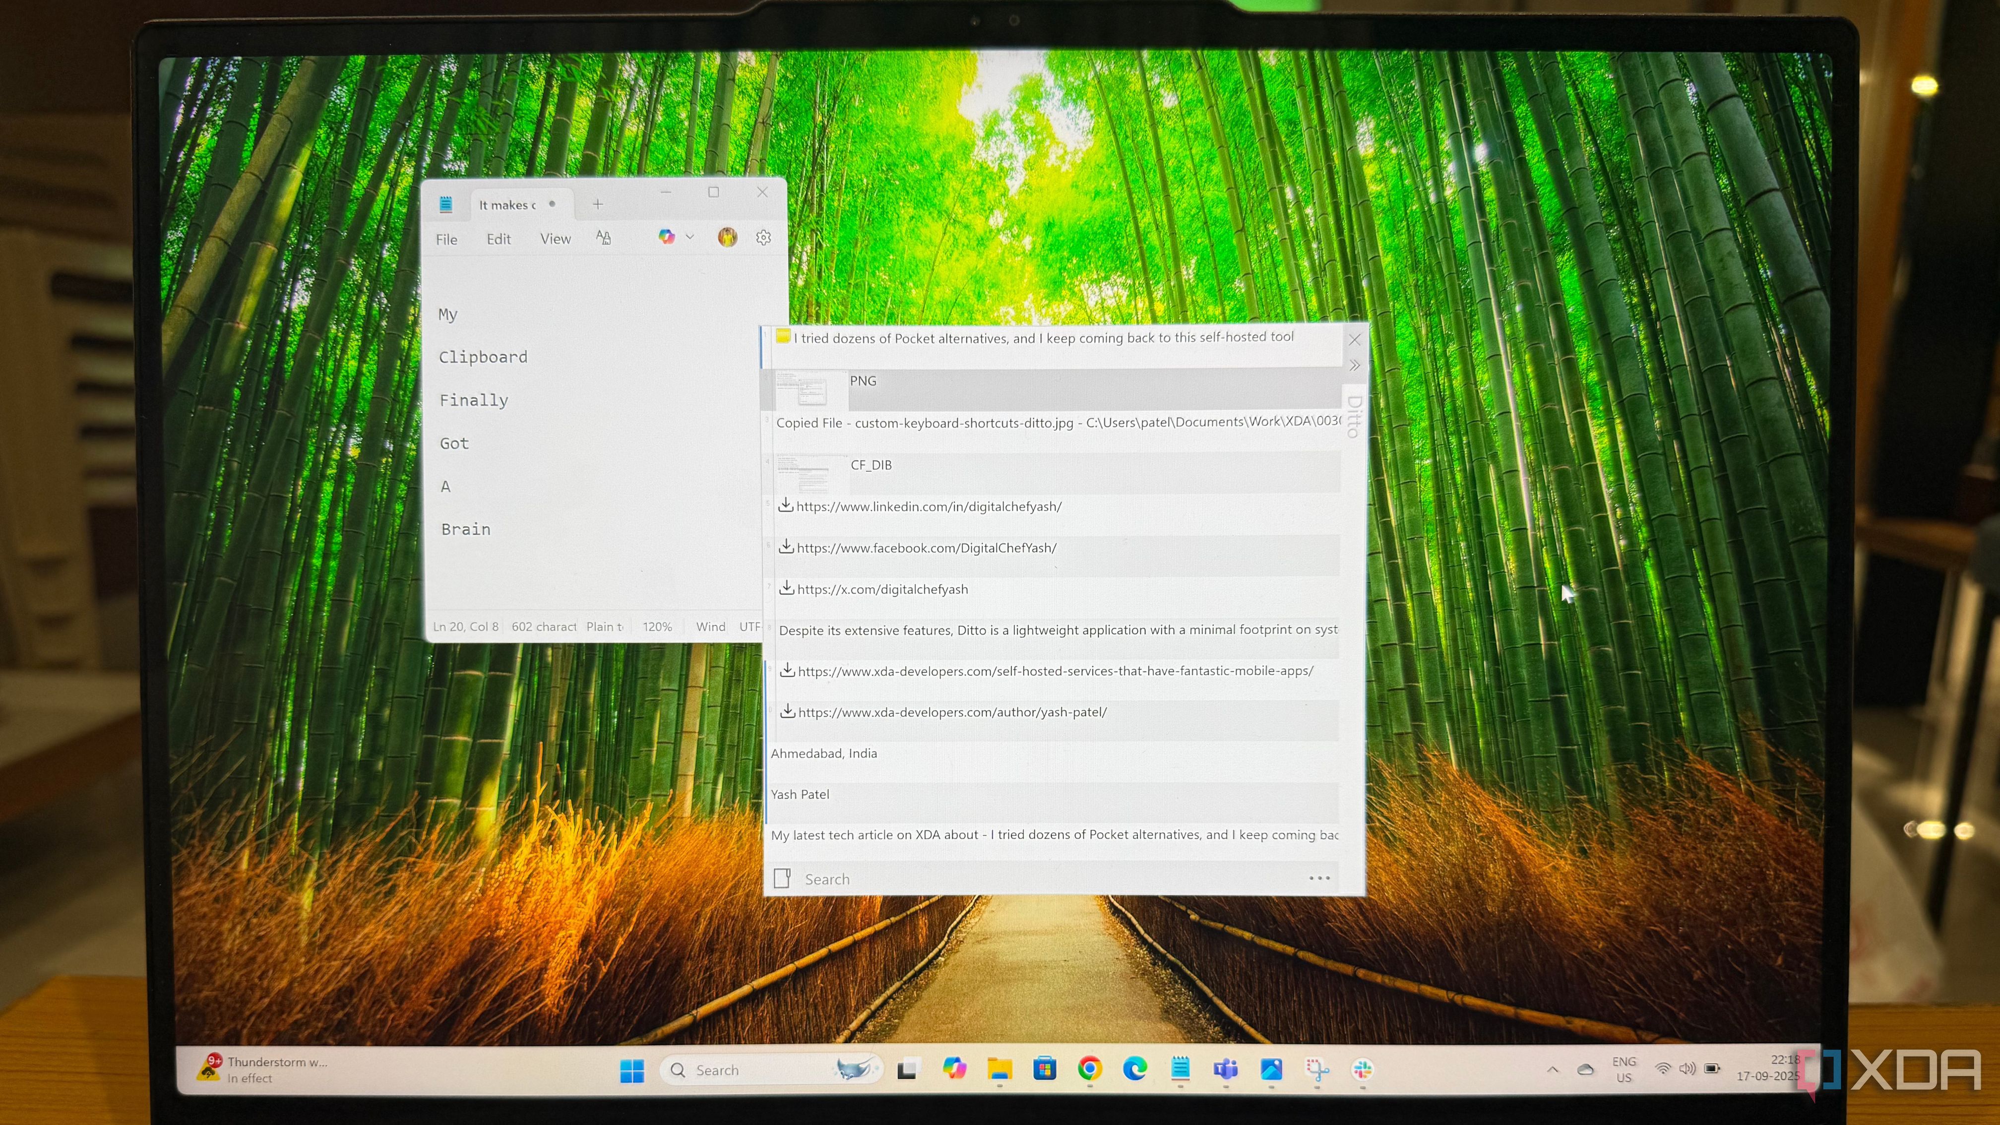2000x1125 pixels.
Task: Launch Google Chrome from the taskbar
Action: [1089, 1069]
